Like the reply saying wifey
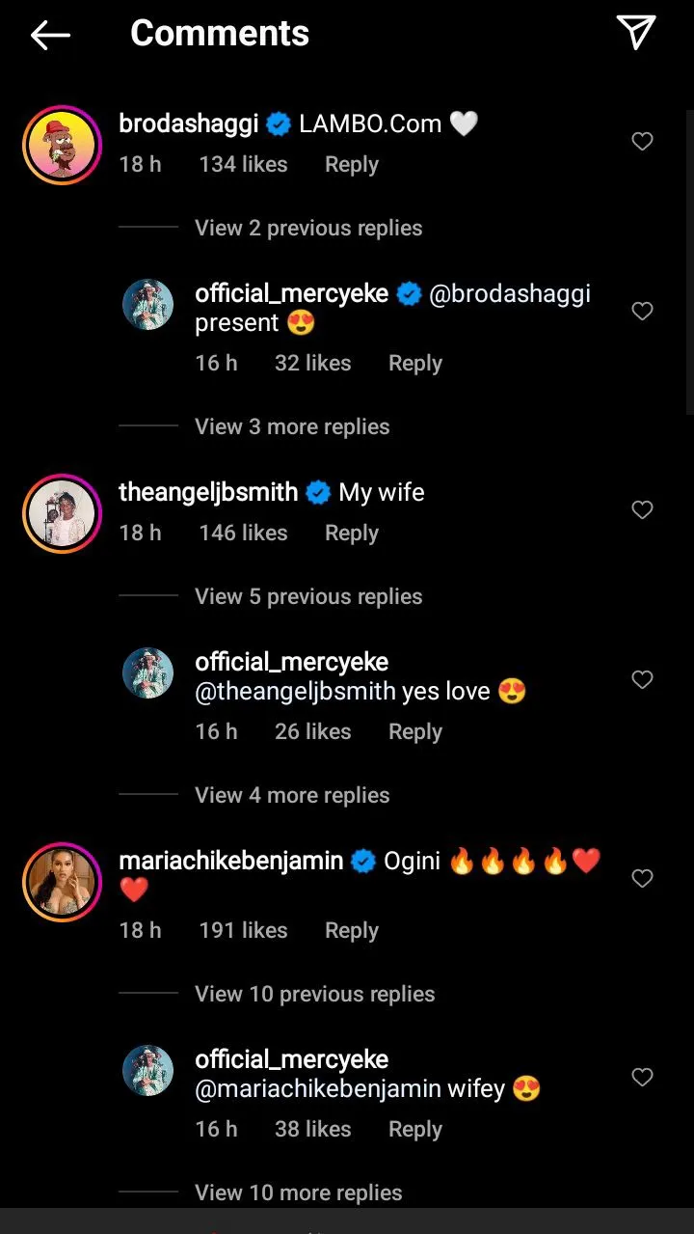694x1234 pixels. [x=642, y=1078]
